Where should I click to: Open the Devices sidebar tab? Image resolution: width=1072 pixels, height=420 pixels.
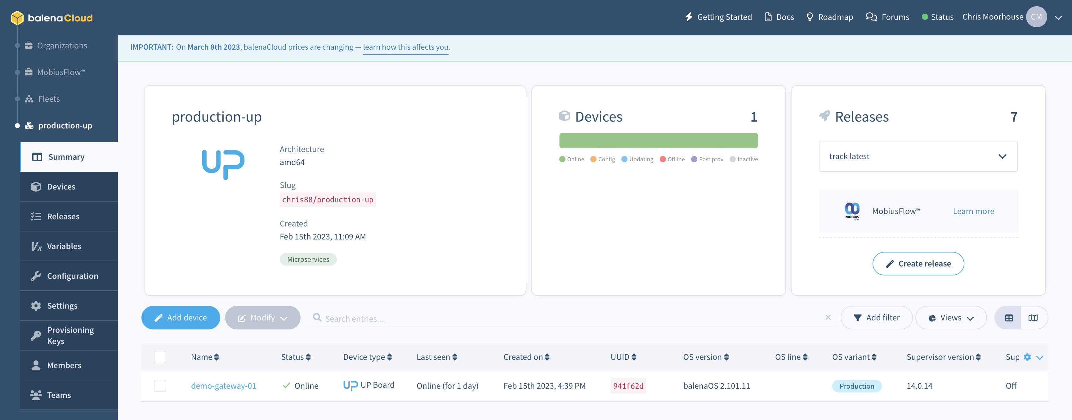coord(69,186)
